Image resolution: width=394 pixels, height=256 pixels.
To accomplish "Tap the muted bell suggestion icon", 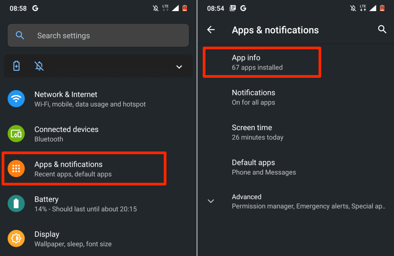I will click(x=39, y=66).
